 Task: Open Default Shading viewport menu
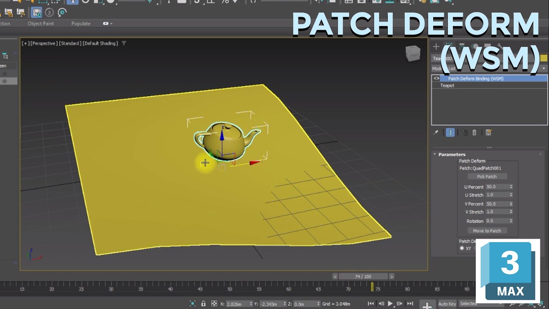click(100, 43)
